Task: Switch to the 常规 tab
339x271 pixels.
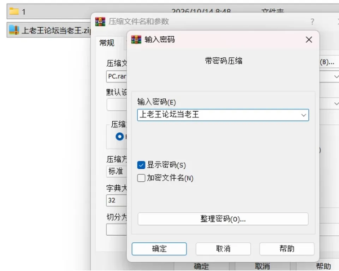Action: point(107,43)
